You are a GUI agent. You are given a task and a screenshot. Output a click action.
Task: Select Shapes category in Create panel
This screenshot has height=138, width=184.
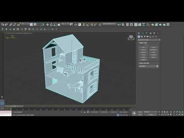pyautogui.click(x=142, y=36)
